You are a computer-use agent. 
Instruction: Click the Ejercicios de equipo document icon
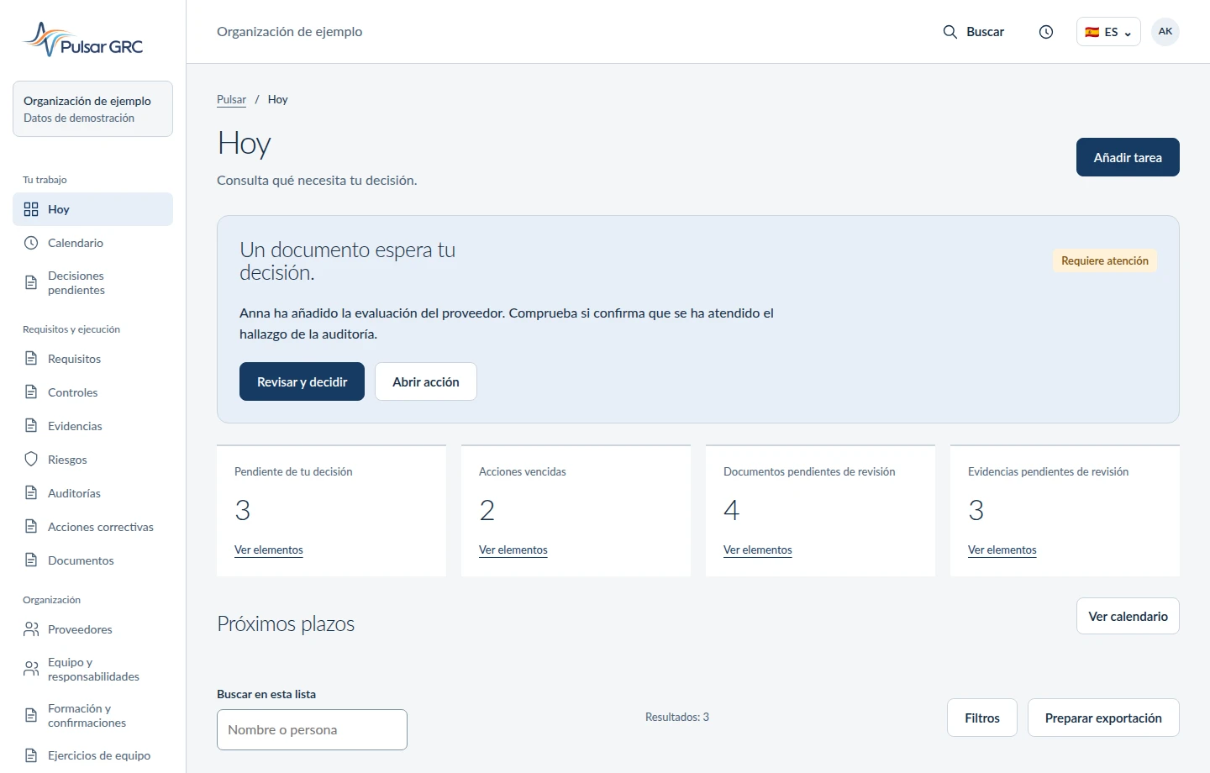pyautogui.click(x=31, y=755)
